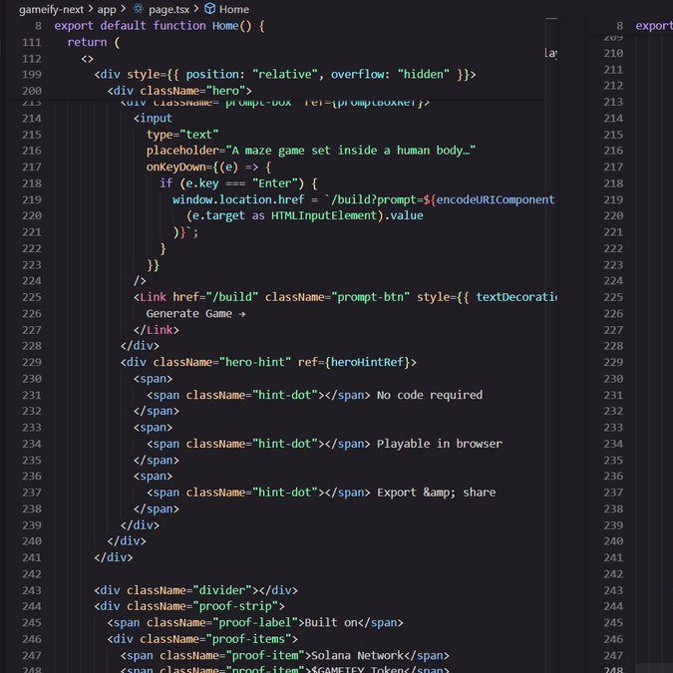Viewport: 673px width, 673px height.
Task: Click type="text" attribute
Action: [x=182, y=135]
